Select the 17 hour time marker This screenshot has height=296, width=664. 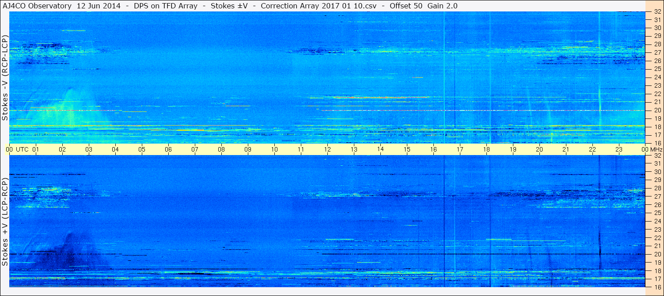pyautogui.click(x=460, y=149)
